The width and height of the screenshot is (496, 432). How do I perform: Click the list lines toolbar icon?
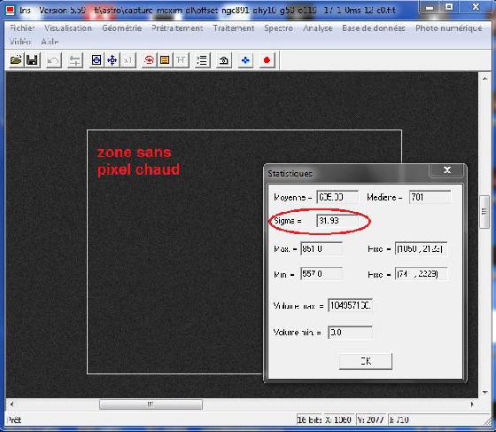(x=202, y=59)
